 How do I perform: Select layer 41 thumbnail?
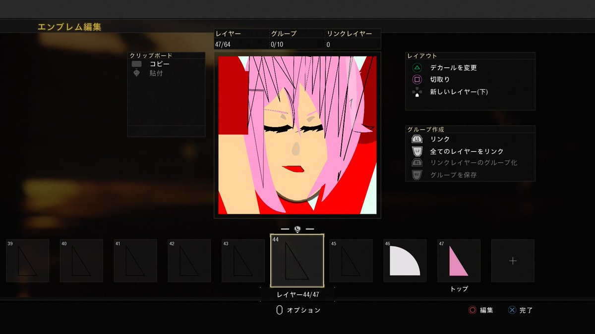135,261
